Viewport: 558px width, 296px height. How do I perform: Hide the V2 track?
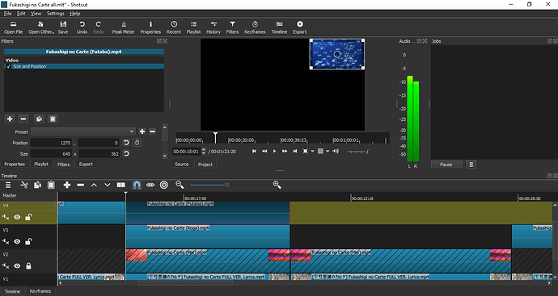click(x=17, y=266)
